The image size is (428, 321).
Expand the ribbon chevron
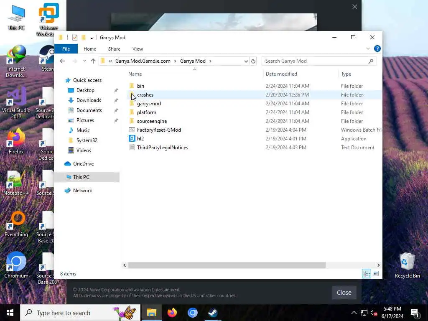click(368, 48)
